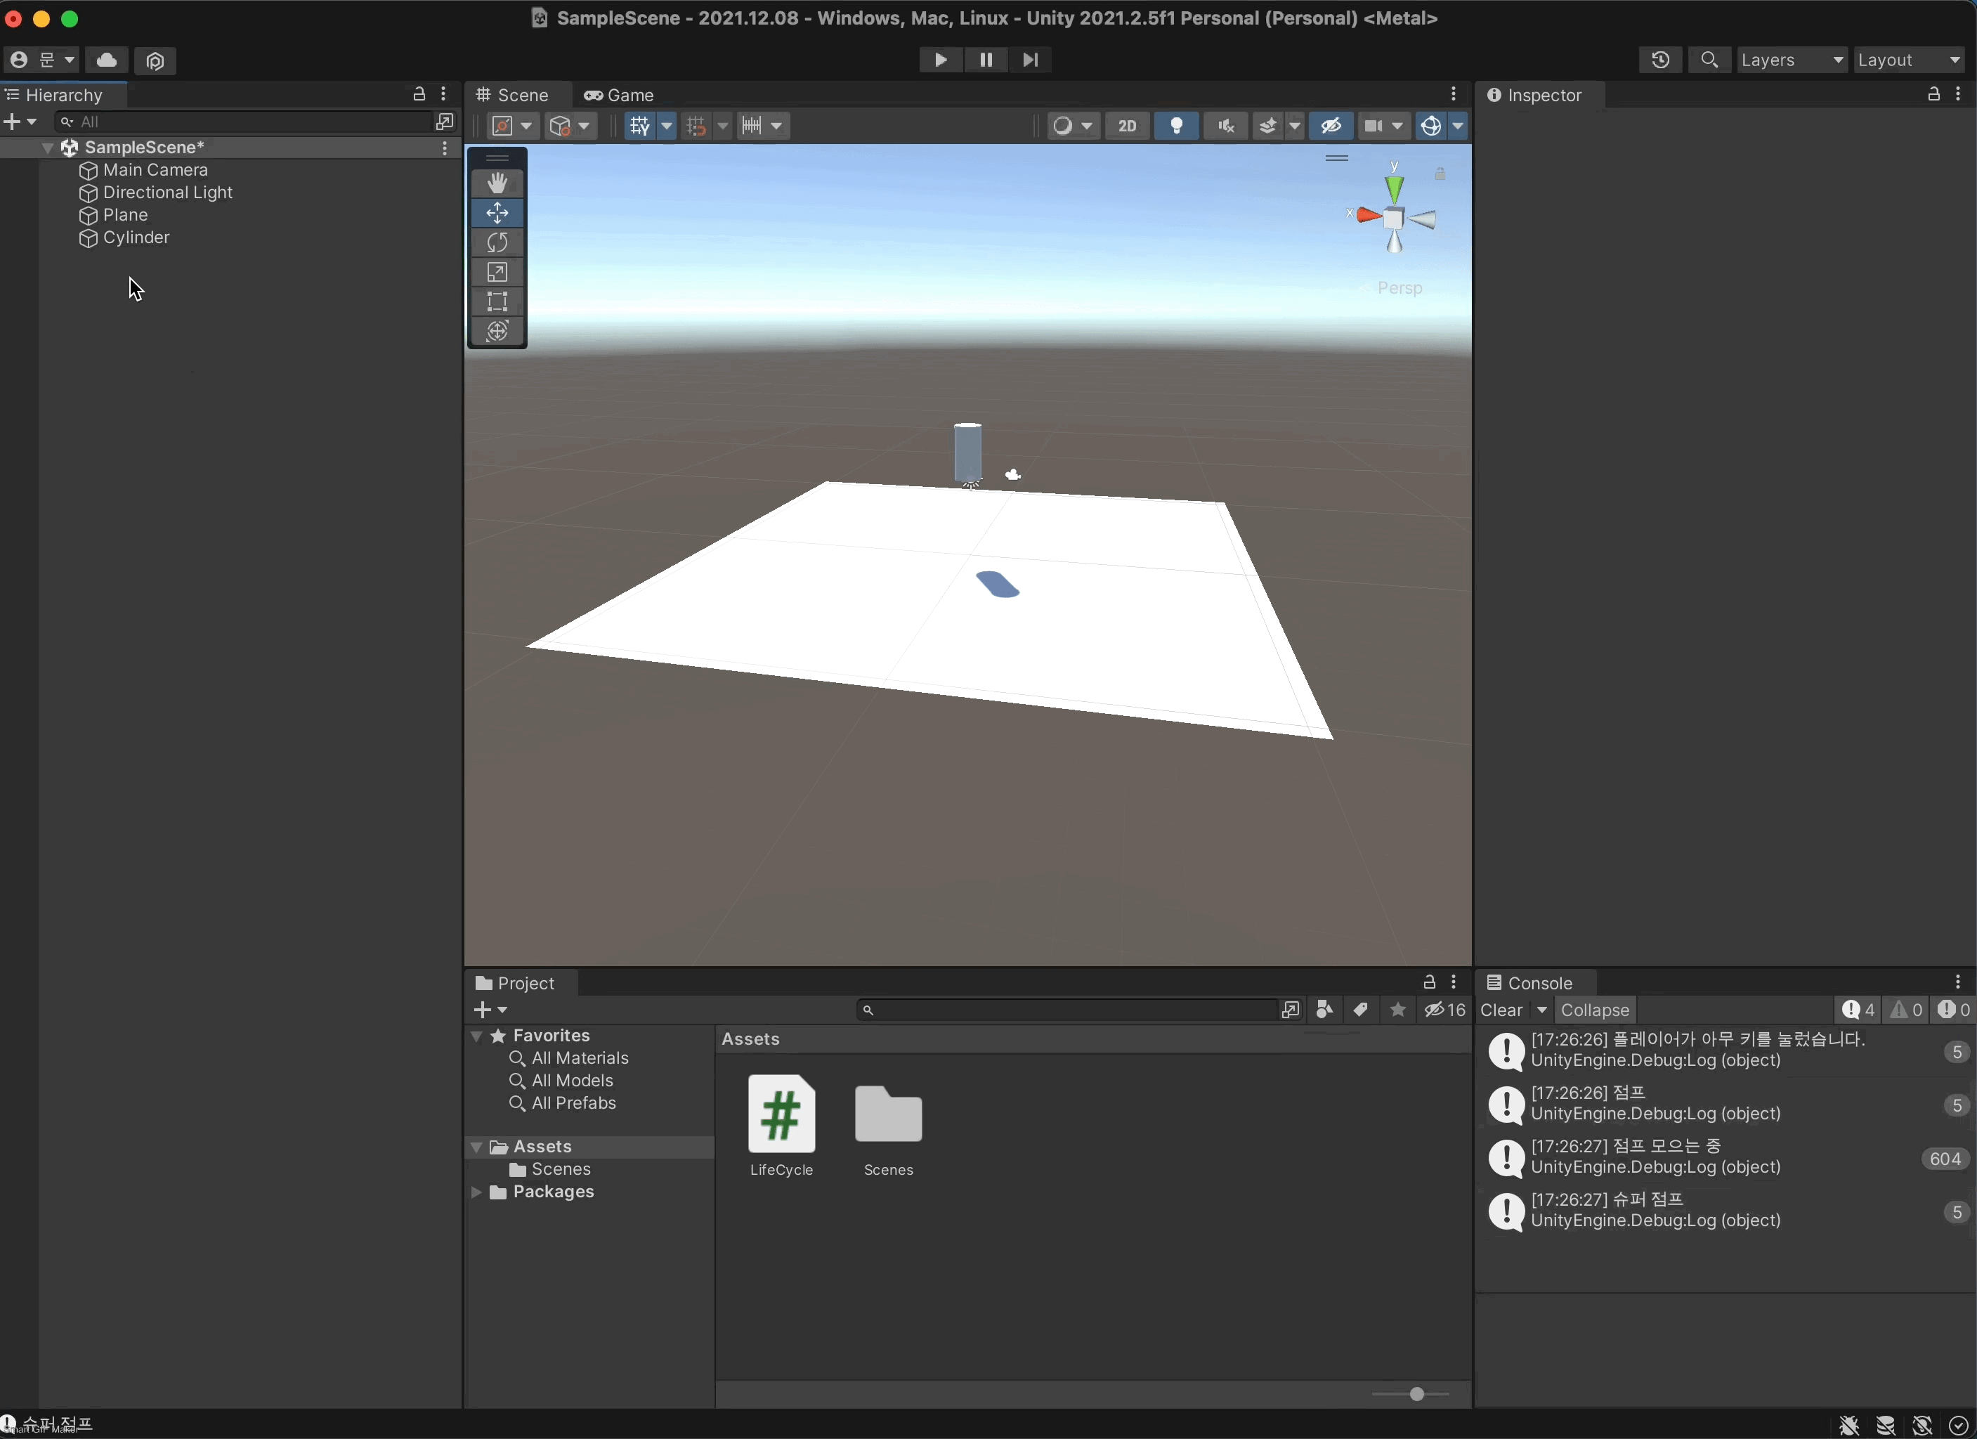
Task: Open the Undo History icon
Action: click(x=1659, y=59)
